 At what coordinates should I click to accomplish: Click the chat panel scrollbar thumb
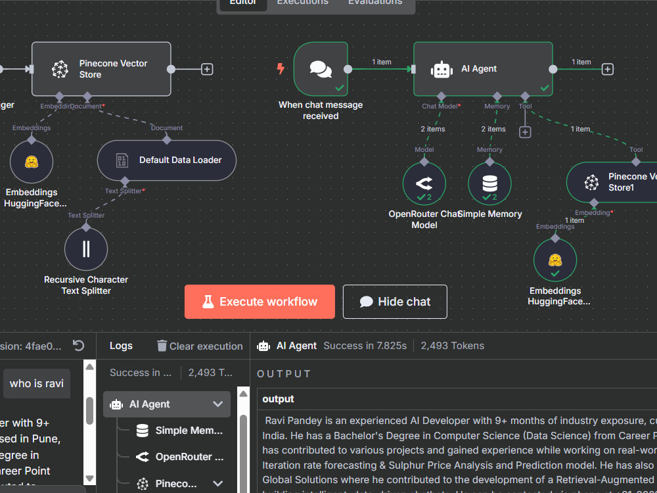89,411
